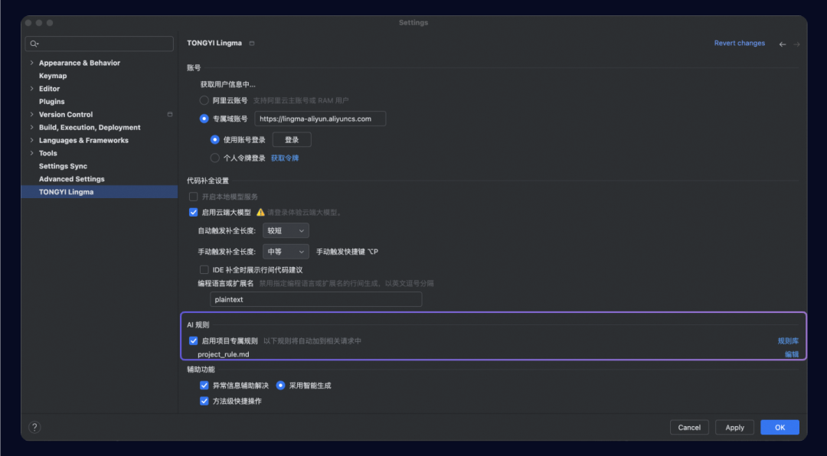
Task: Click the project_rule.md file name
Action: pyautogui.click(x=224, y=354)
